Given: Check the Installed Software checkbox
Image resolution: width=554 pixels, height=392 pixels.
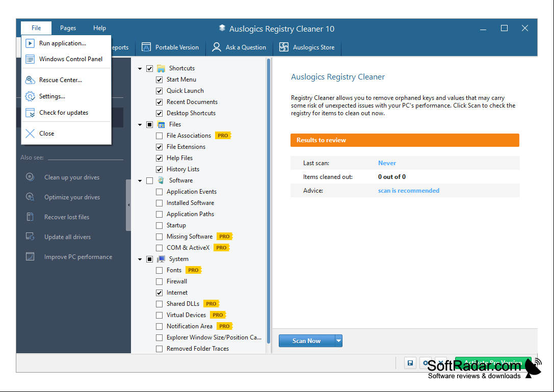Looking at the screenshot, I should click(x=160, y=203).
